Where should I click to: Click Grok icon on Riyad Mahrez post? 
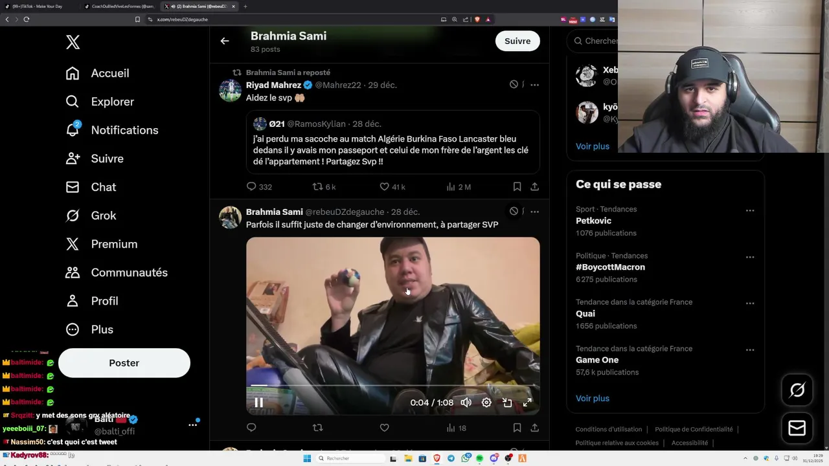514,85
